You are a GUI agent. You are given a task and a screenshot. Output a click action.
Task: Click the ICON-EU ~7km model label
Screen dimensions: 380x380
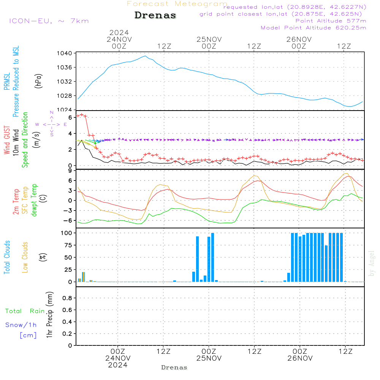pos(49,21)
